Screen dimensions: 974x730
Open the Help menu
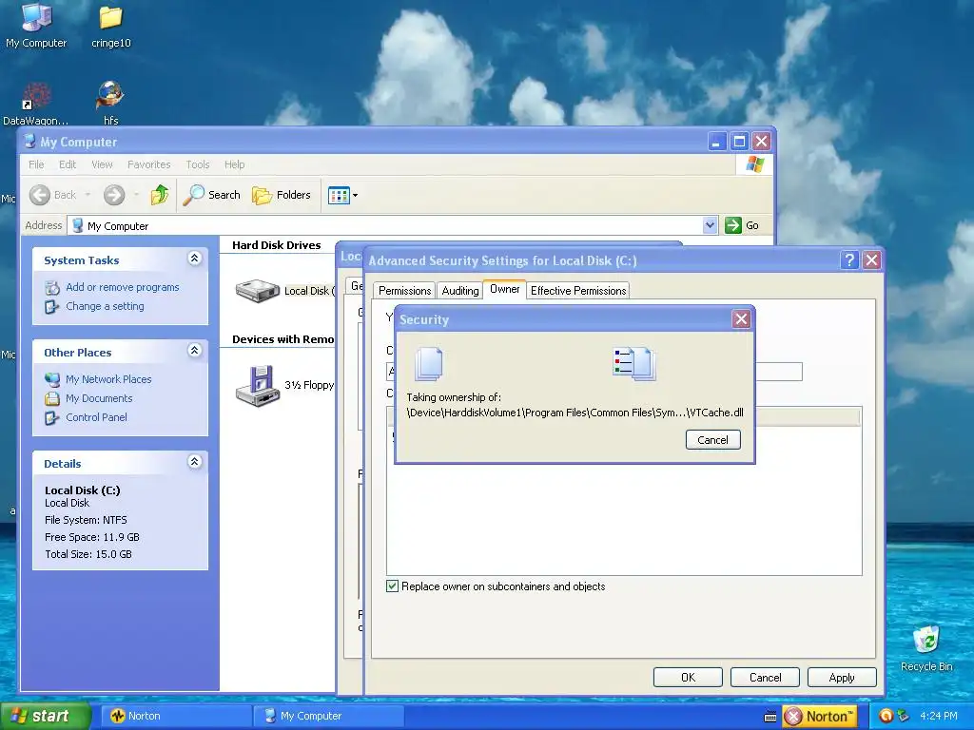(234, 164)
